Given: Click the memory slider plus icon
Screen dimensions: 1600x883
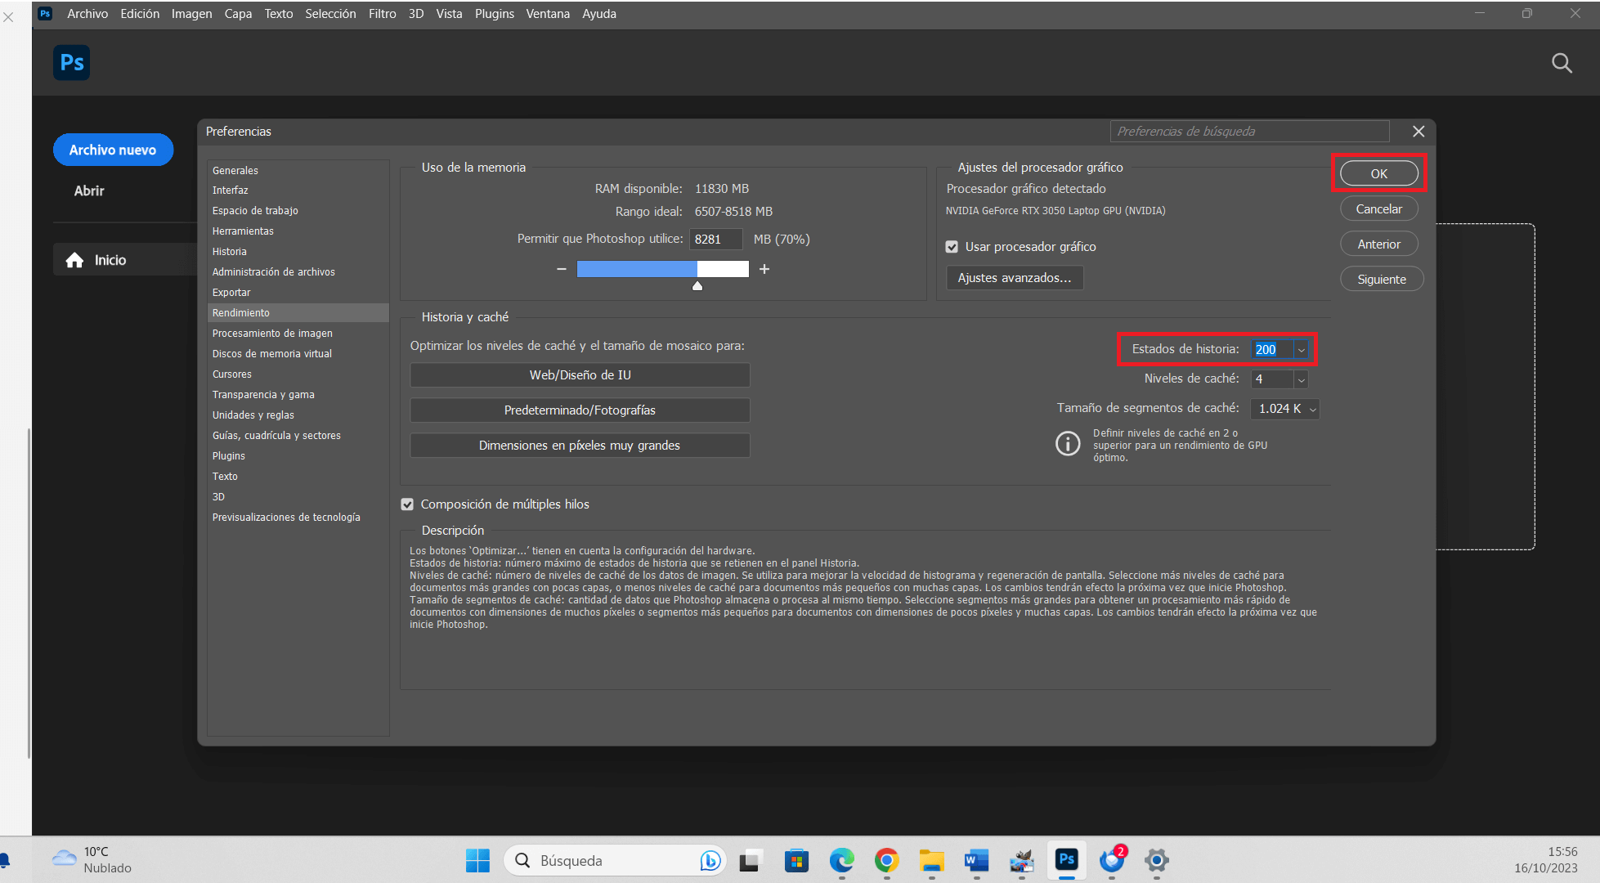Looking at the screenshot, I should [764, 269].
